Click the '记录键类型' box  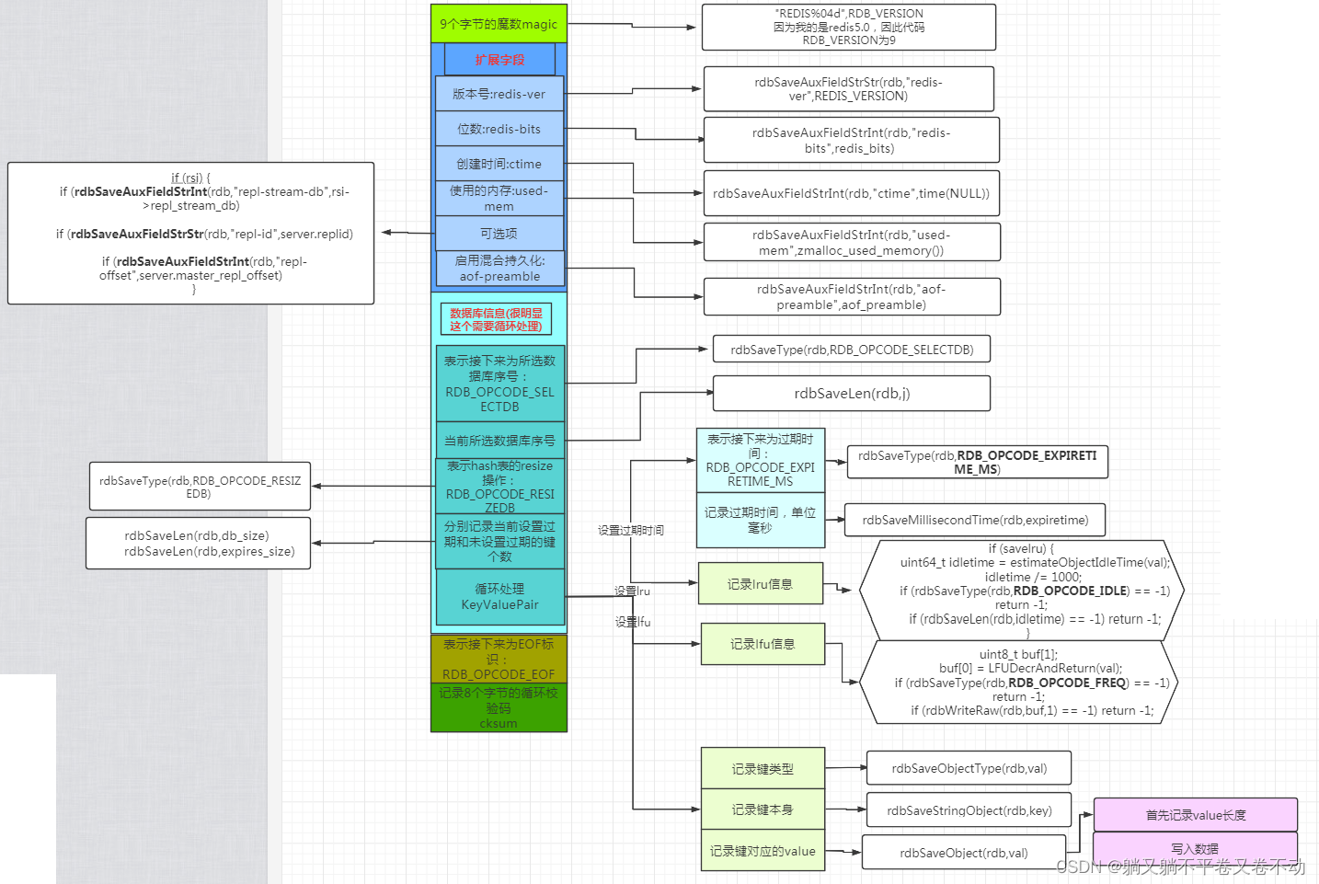(763, 768)
